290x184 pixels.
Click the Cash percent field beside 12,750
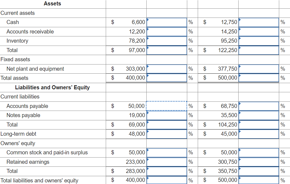click(x=259, y=22)
